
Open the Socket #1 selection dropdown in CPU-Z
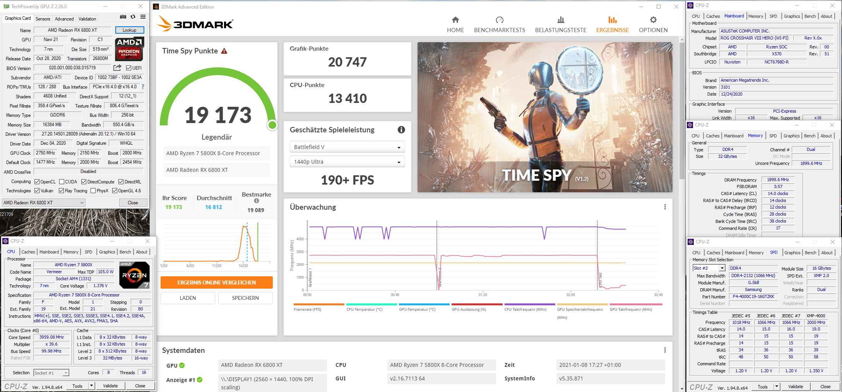(51, 373)
